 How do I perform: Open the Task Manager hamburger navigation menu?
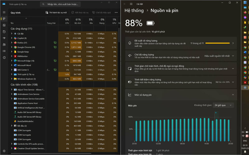[4, 12]
